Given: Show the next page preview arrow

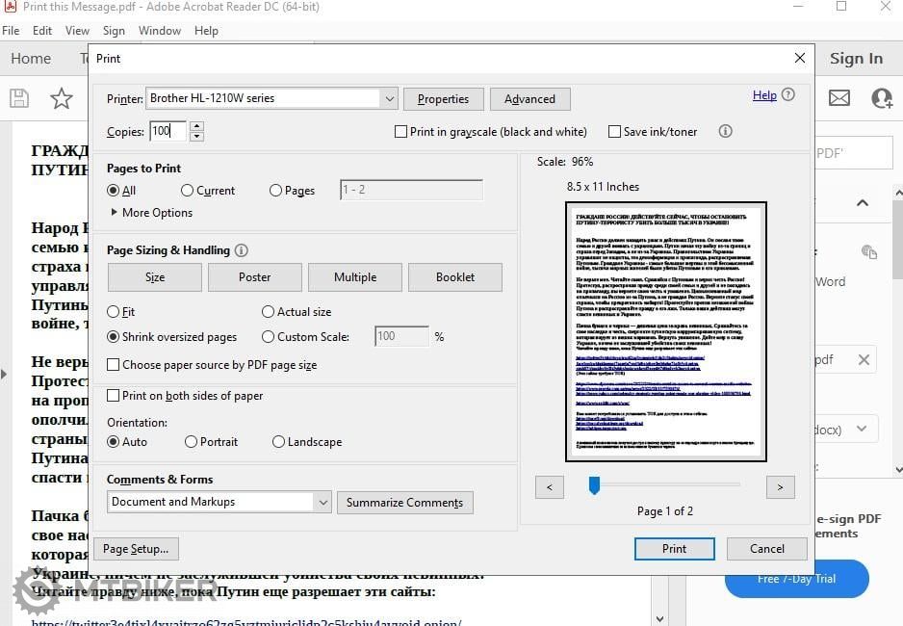Looking at the screenshot, I should 780,487.
